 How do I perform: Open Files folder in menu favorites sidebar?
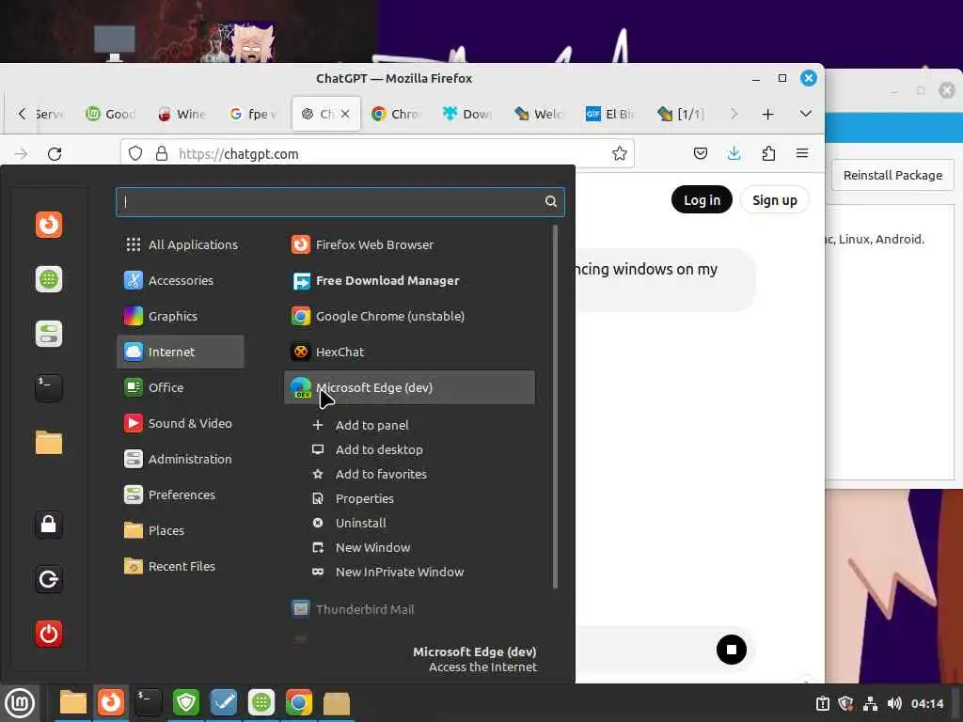click(x=49, y=442)
